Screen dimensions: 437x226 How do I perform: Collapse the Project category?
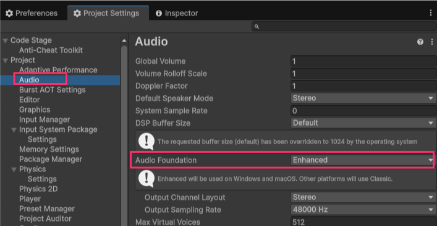5,61
